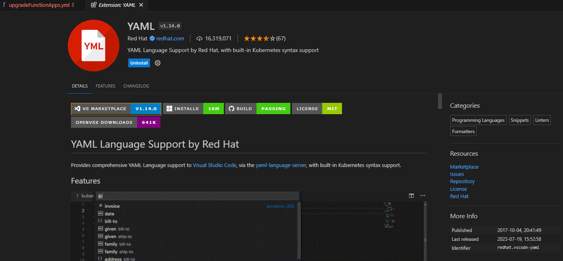Image resolution: width=563 pixels, height=261 pixels.
Task: Open the Issues resource link
Action: tap(457, 174)
